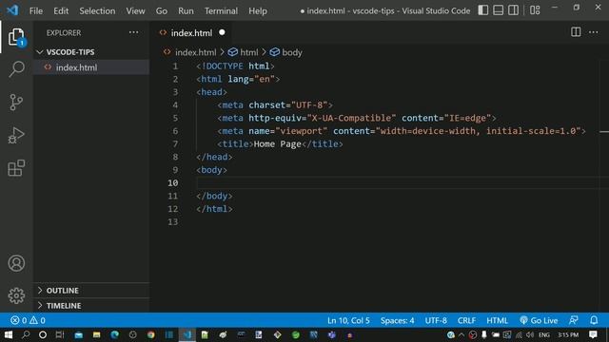The width and height of the screenshot is (609, 342).
Task: Open File Explorer from taskbar
Action: pyautogui.click(x=97, y=334)
